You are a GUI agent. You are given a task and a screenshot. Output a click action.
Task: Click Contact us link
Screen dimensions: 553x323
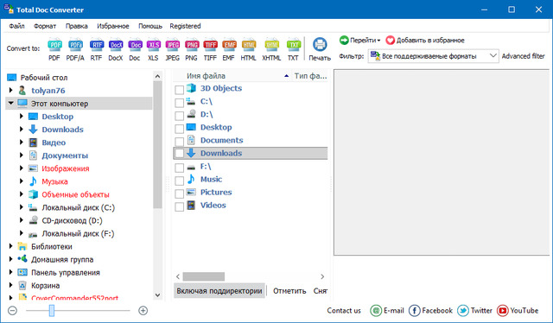344,311
